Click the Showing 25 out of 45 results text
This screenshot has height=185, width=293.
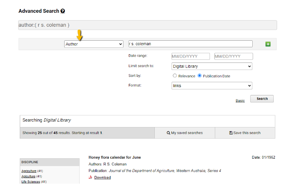tap(63, 133)
